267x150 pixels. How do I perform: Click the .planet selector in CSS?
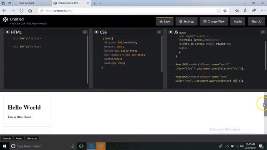(x=107, y=38)
